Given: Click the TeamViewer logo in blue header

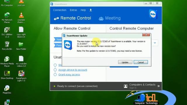Looking at the screenshot, I should coord(153,14).
